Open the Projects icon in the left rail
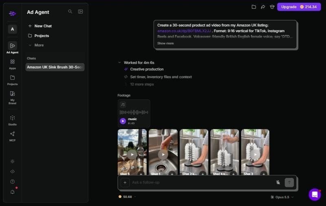This screenshot has width=326, height=206. [12, 80]
